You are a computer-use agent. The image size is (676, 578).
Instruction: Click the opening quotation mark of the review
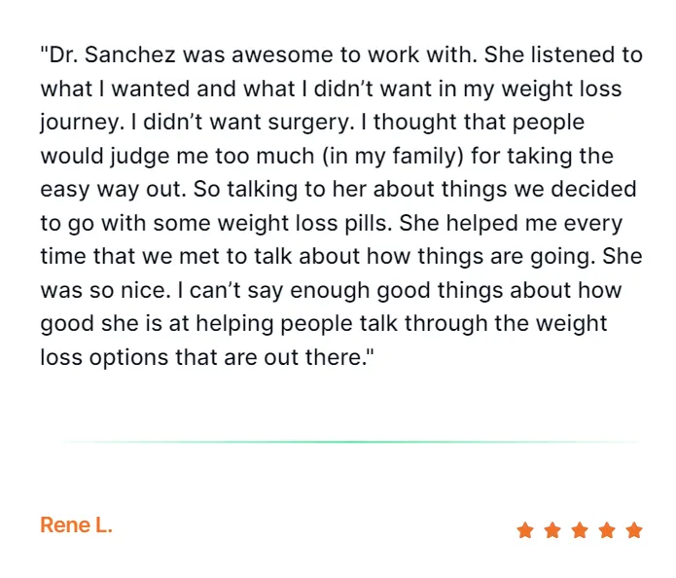(x=44, y=52)
